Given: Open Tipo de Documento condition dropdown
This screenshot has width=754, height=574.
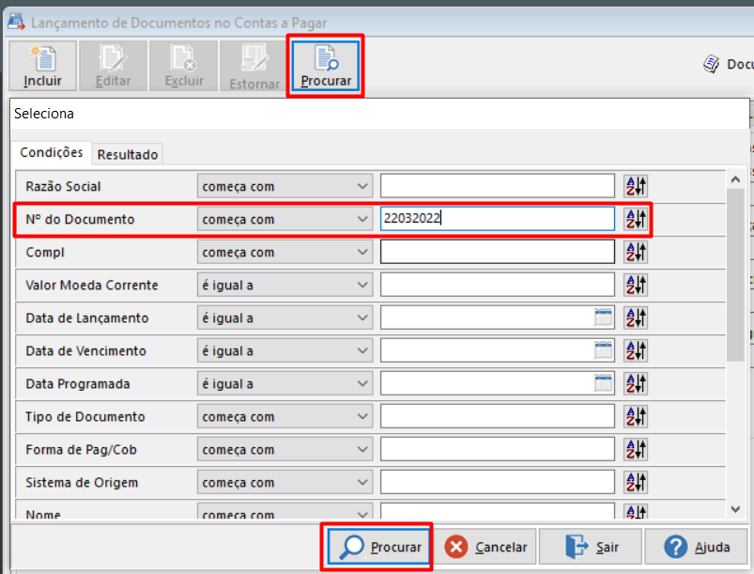Looking at the screenshot, I should (285, 416).
